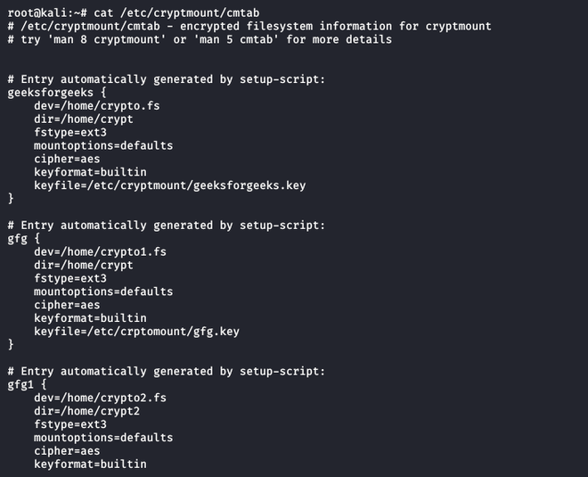Image resolution: width=588 pixels, height=477 pixels.
Task: Click the dev=/home/crypto2.fs line
Action: coord(101,398)
